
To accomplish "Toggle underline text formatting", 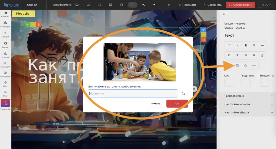I will pyautogui.click(x=246, y=45).
